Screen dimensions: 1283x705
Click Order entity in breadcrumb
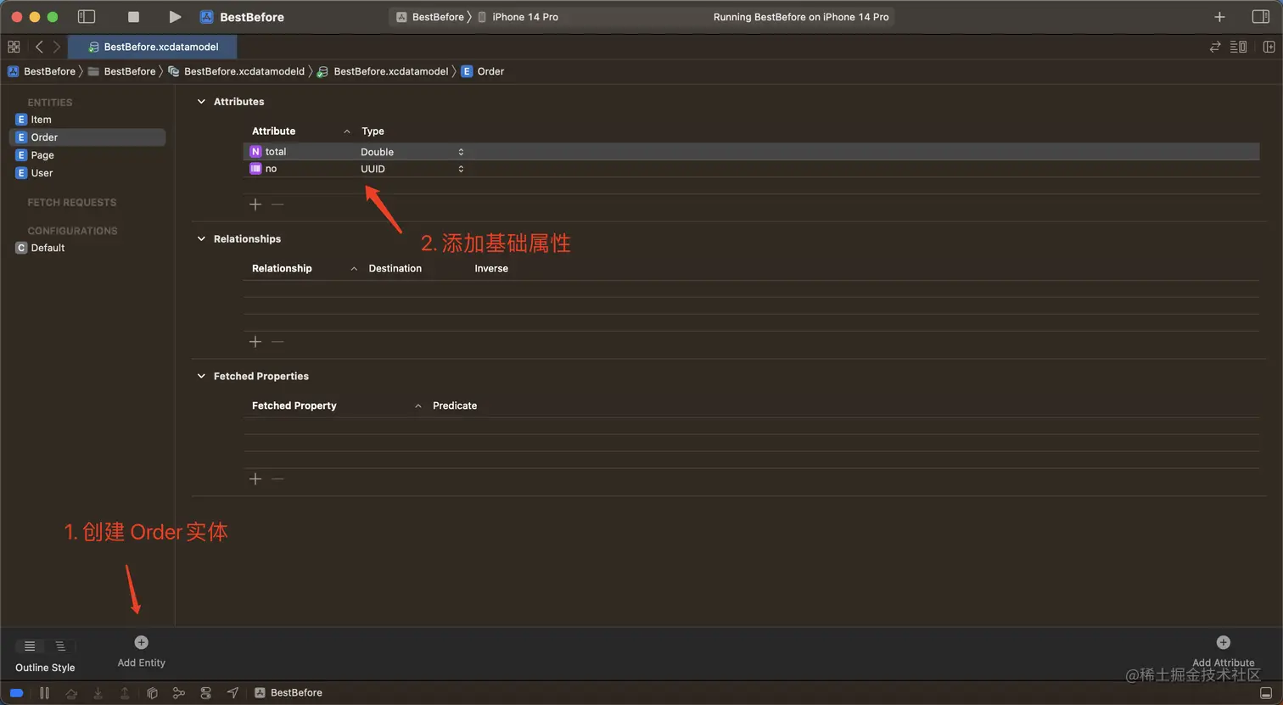tap(483, 71)
